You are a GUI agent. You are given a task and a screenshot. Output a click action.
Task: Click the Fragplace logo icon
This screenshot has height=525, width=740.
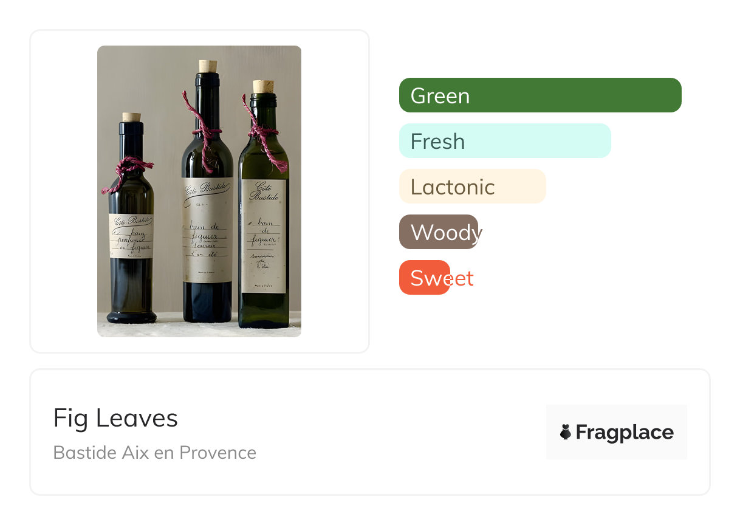[566, 432]
